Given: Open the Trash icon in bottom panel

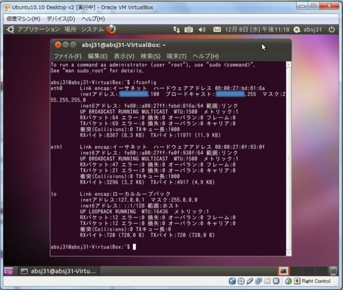Looking at the screenshot, I should (333, 271).
